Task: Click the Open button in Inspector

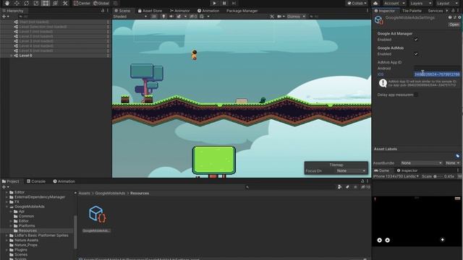Action: click(x=454, y=25)
